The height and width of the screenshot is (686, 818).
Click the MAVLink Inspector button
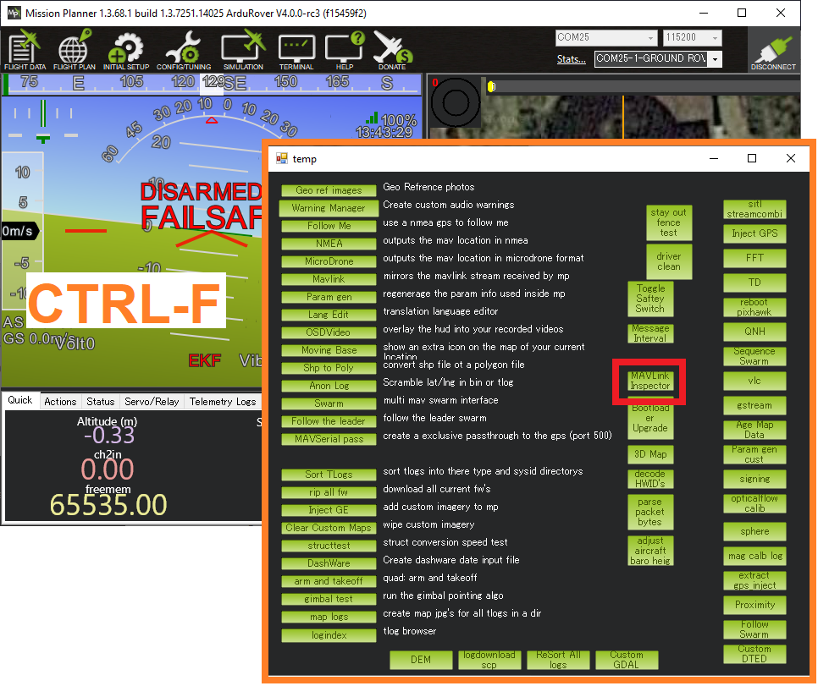(x=649, y=381)
